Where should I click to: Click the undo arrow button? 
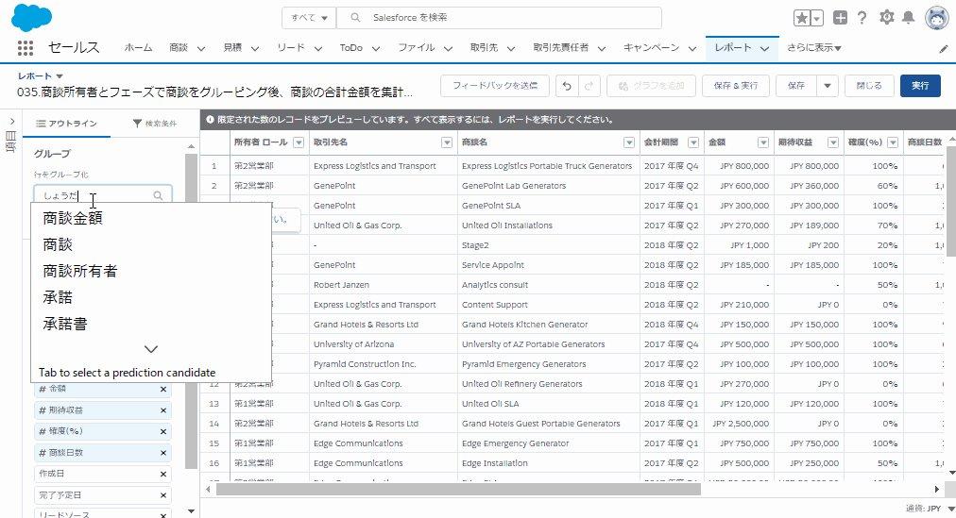click(x=567, y=86)
